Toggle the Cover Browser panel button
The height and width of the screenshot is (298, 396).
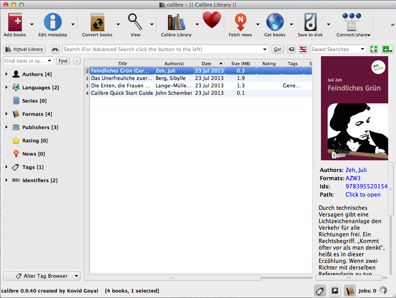(335, 291)
